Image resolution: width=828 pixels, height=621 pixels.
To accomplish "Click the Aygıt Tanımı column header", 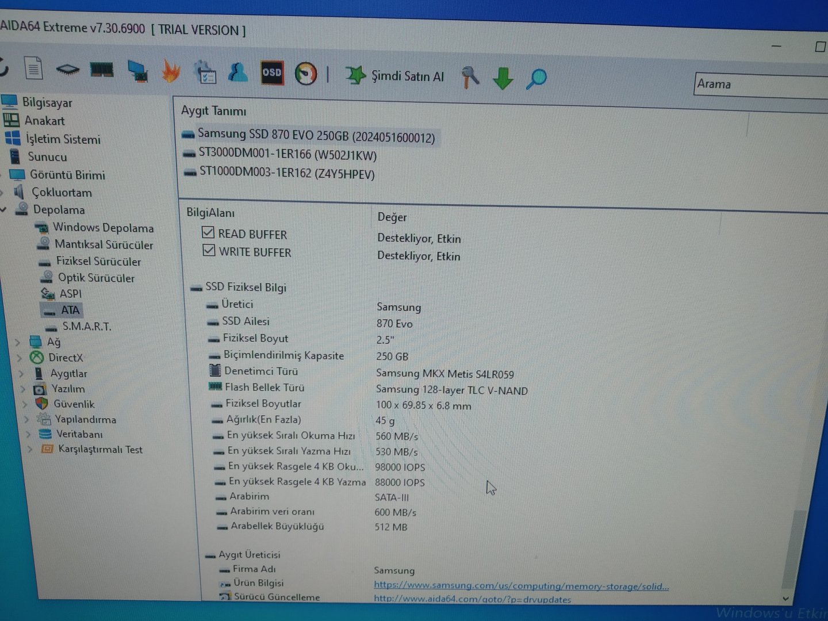I will point(213,110).
